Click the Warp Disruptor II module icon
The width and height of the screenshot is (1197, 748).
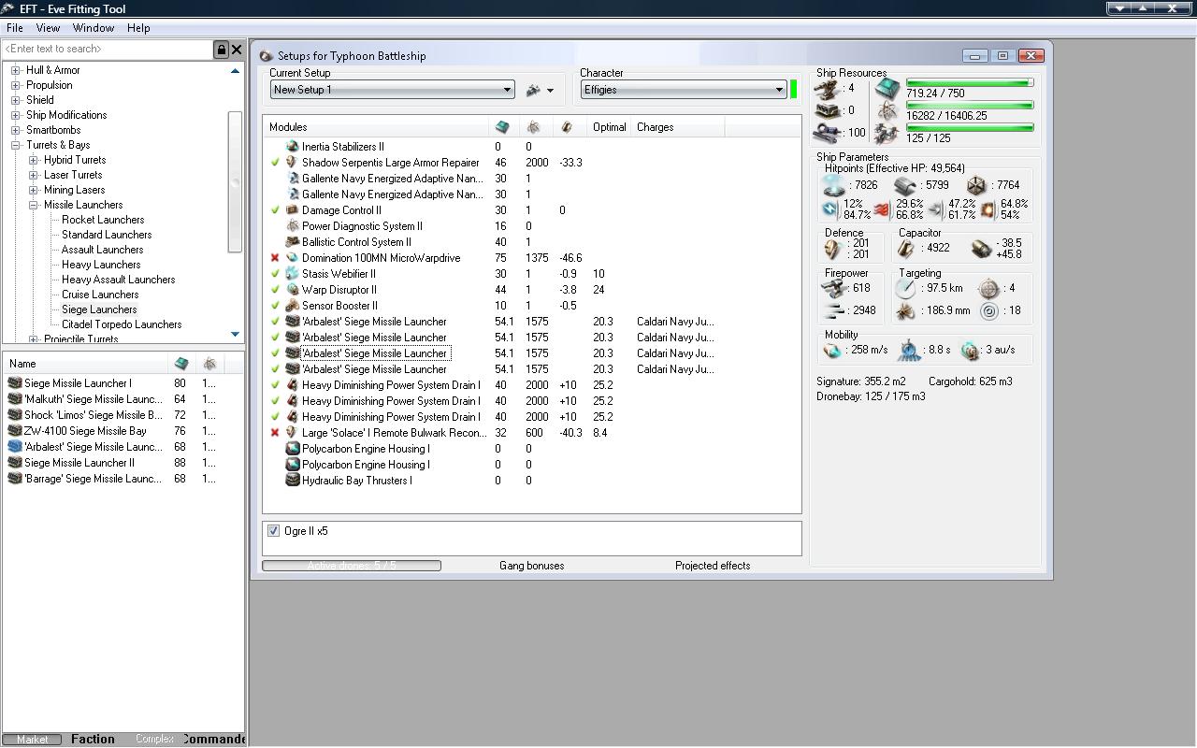click(292, 290)
